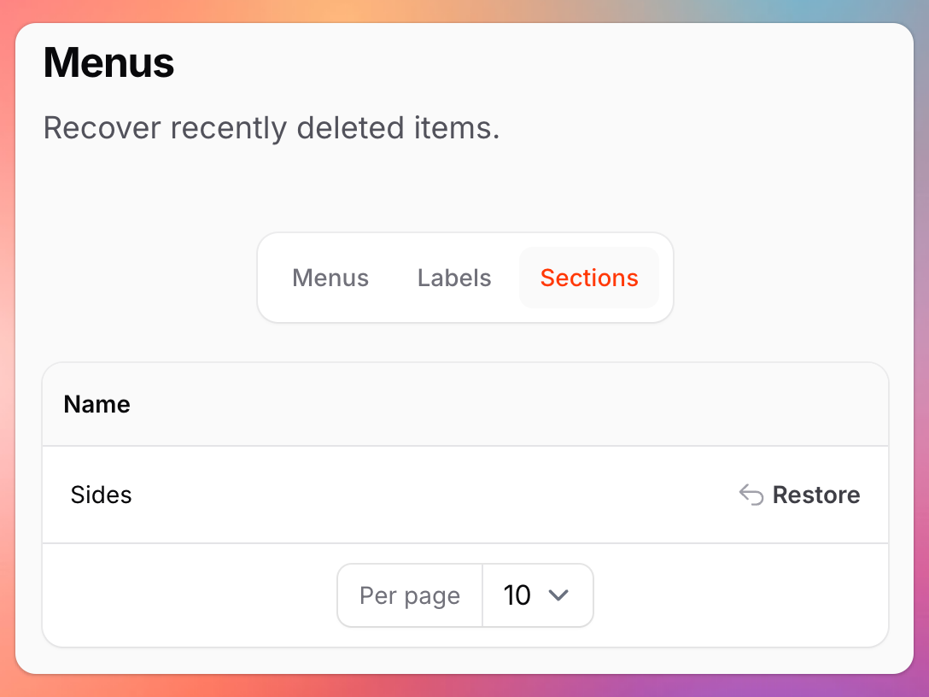View deleted labels via Labels tab
929x697 pixels.
point(454,278)
